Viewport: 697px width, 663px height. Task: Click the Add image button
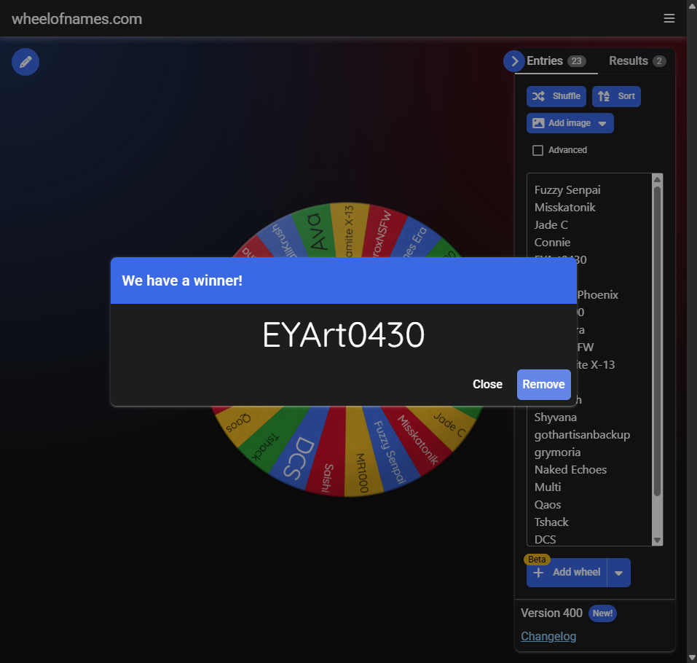coord(562,123)
